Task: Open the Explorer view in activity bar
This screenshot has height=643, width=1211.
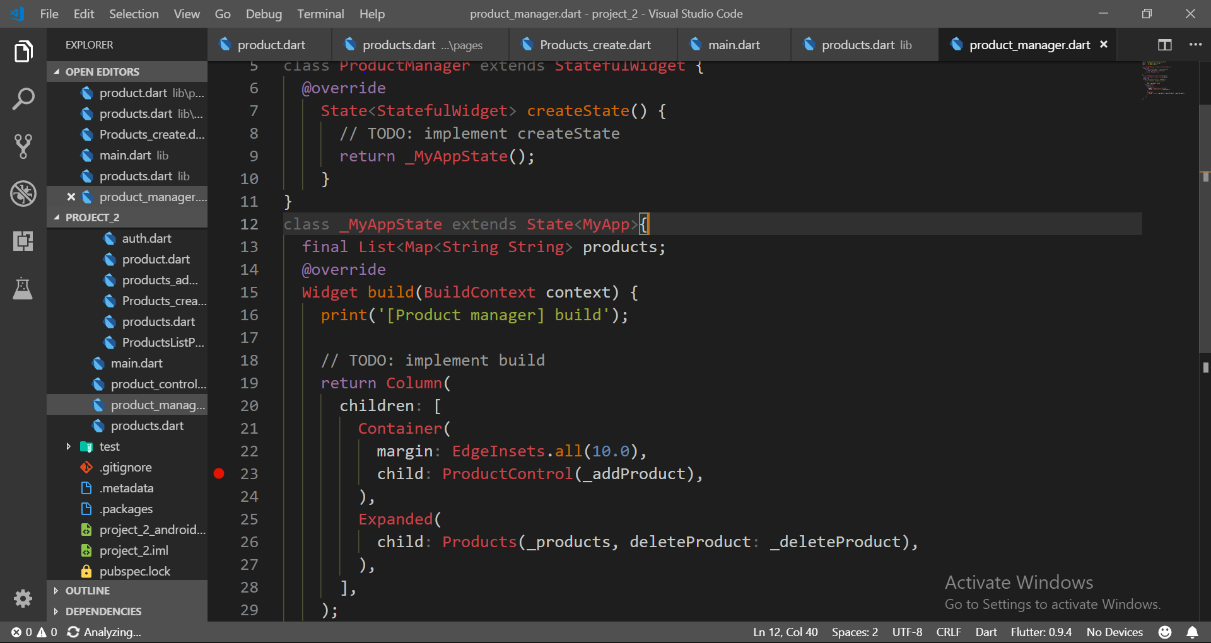Action: (x=23, y=52)
